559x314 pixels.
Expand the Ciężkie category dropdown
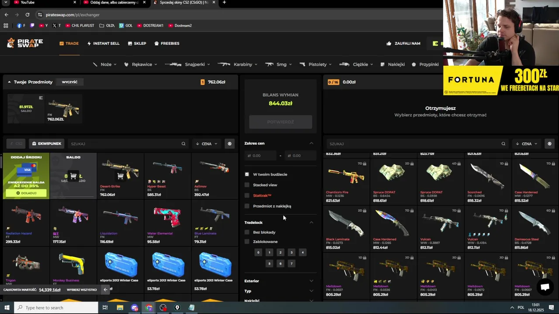point(356,64)
